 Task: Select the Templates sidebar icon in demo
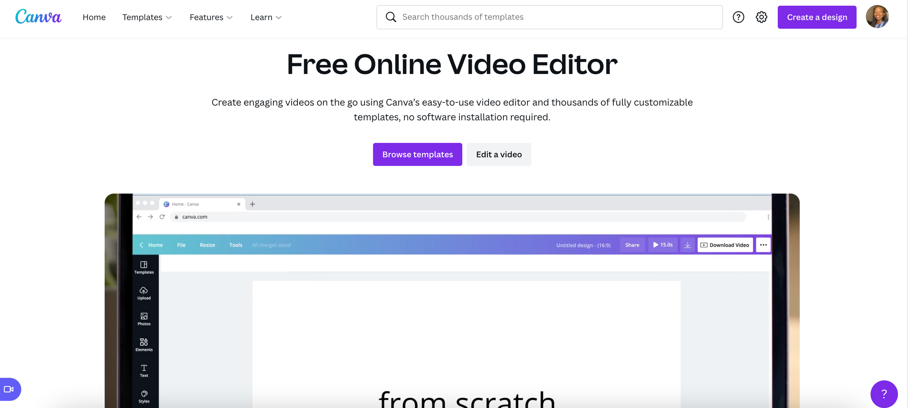pyautogui.click(x=144, y=267)
